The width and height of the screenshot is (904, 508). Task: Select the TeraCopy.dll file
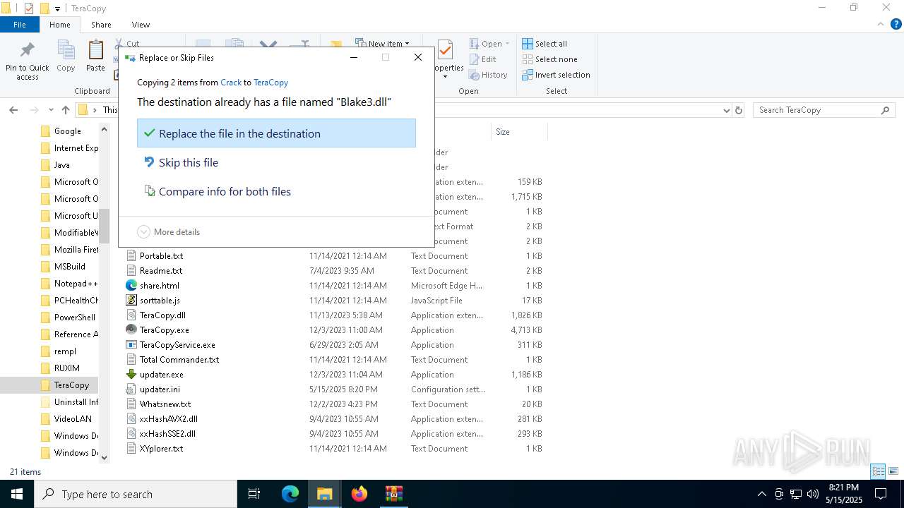162,315
